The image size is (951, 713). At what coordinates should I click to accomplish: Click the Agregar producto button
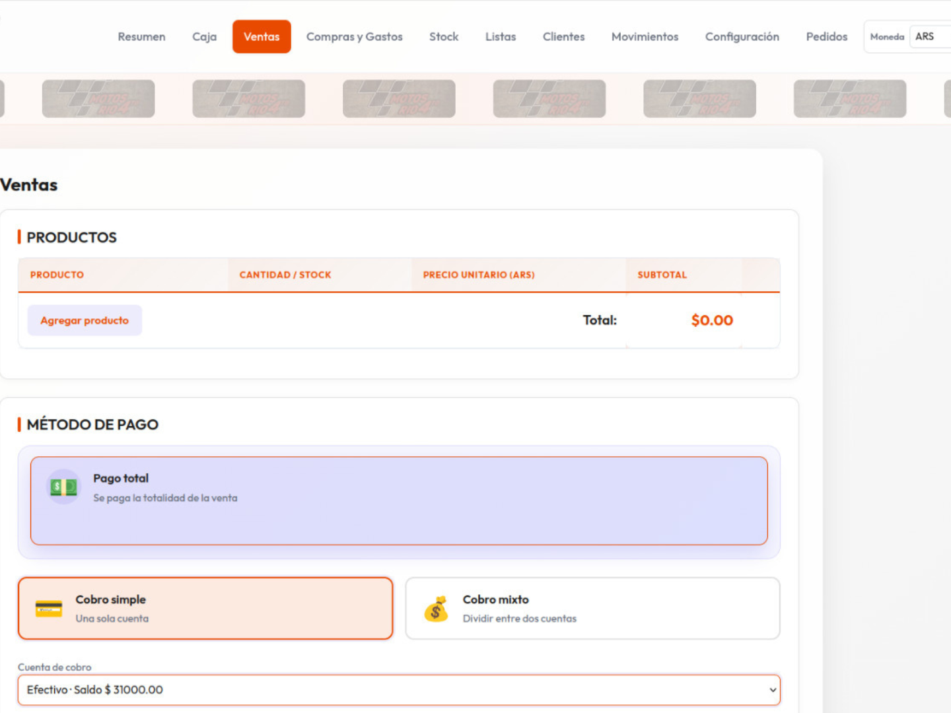coord(85,320)
